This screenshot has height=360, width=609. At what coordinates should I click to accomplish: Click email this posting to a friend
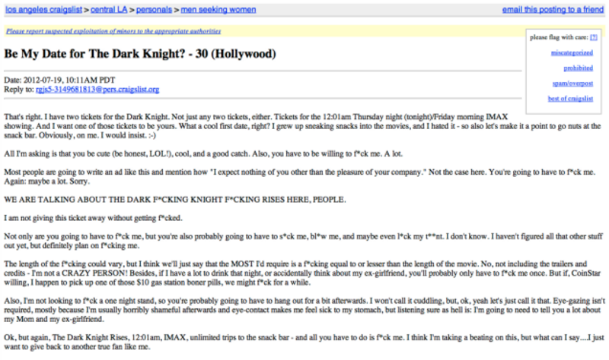pos(553,10)
